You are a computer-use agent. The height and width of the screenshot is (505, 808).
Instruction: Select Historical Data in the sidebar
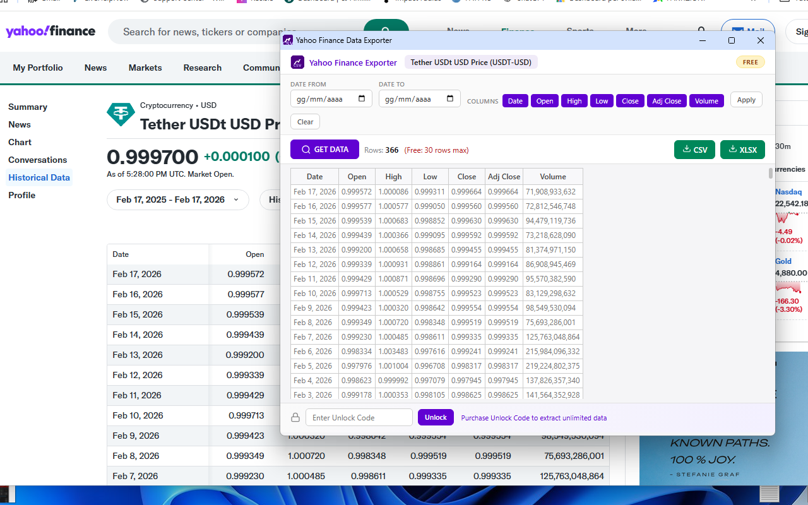coord(39,177)
